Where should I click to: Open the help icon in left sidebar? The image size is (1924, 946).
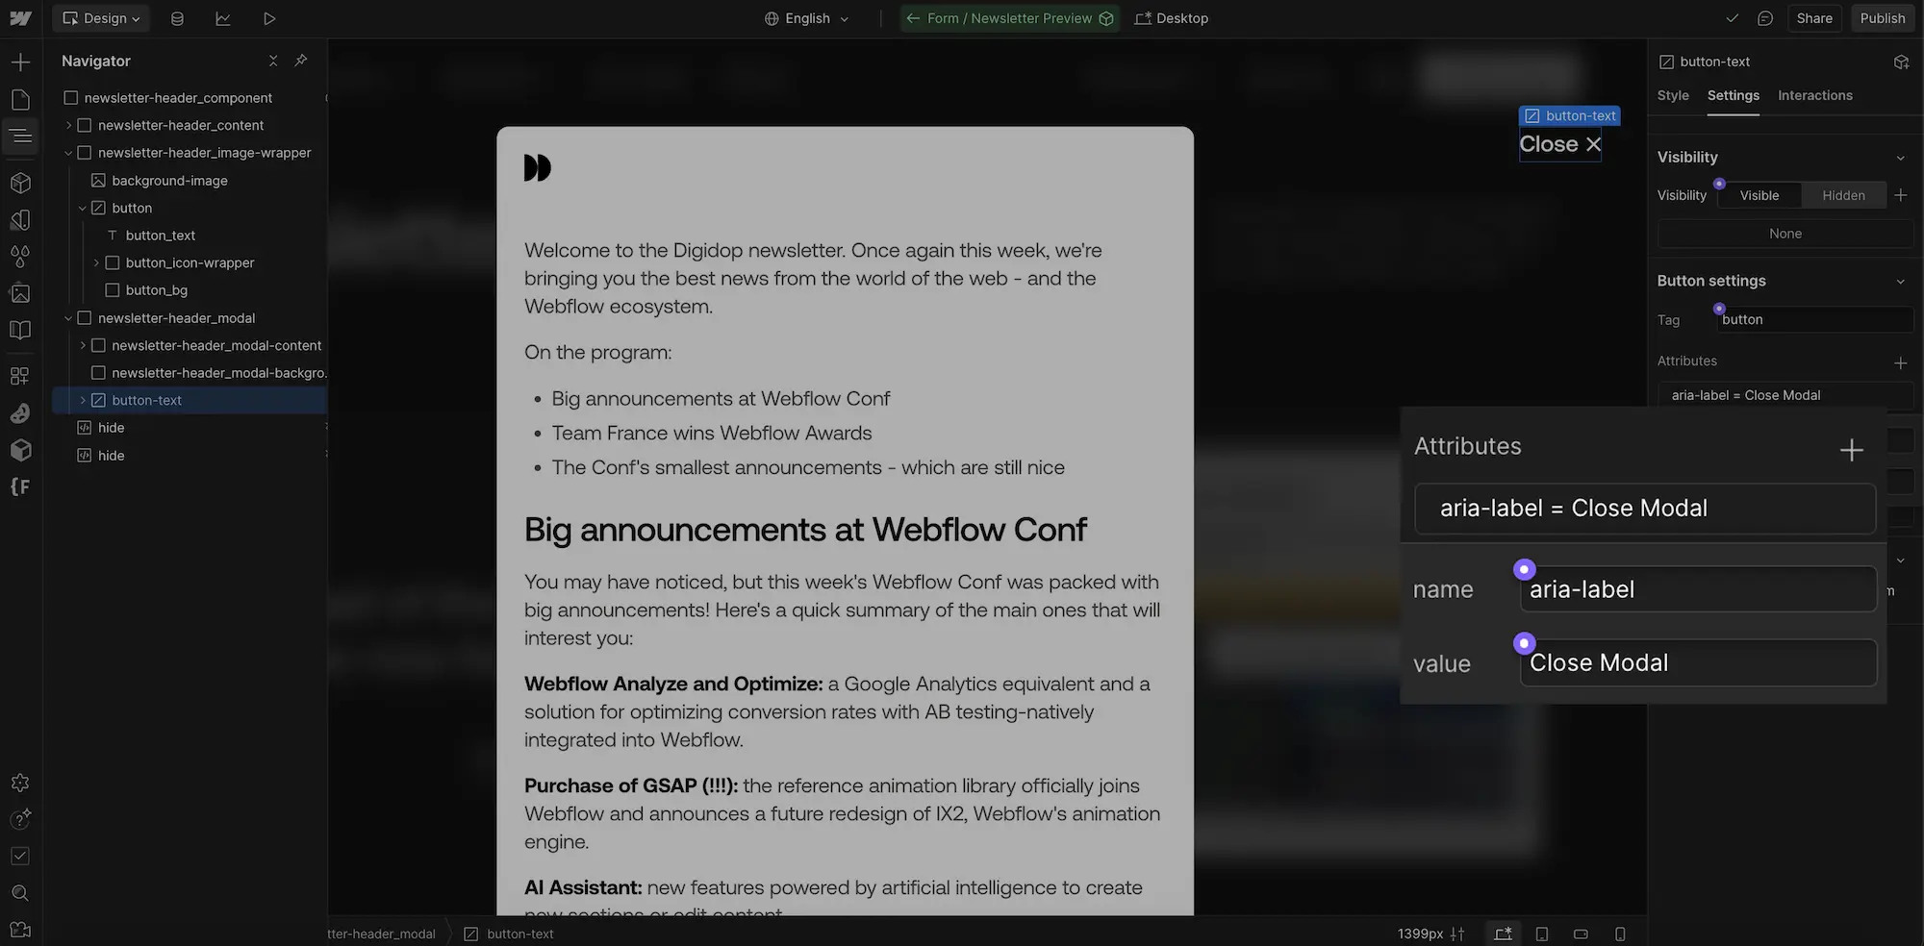pyautogui.click(x=20, y=819)
